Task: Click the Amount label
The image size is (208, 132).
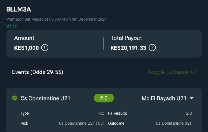Action: [x=24, y=38]
